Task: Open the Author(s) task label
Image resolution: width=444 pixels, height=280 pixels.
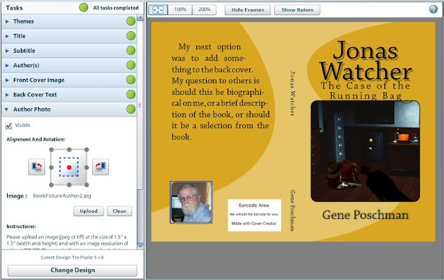Action: (26, 65)
